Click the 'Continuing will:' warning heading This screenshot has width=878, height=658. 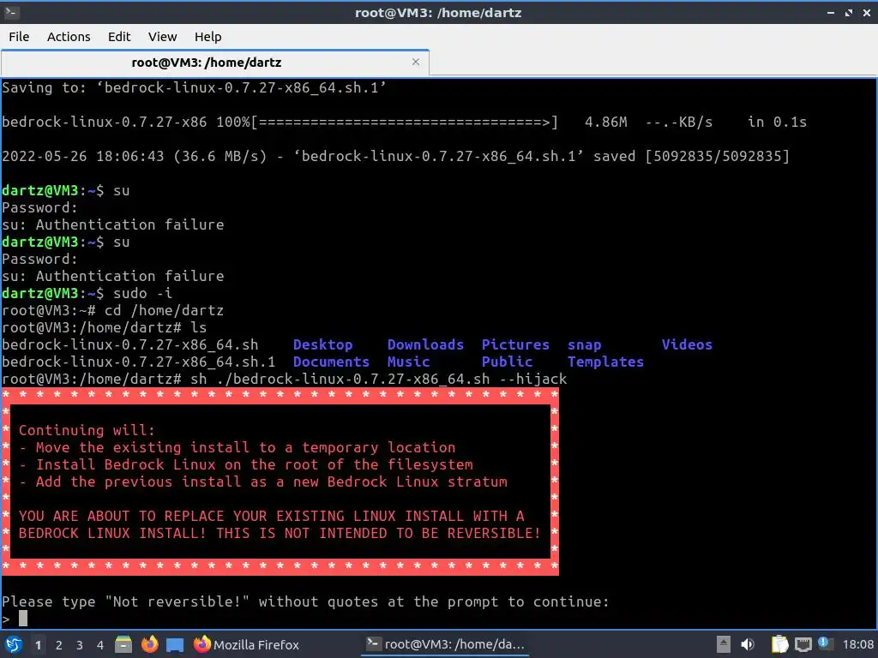click(87, 430)
